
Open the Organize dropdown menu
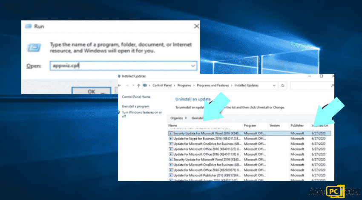click(x=178, y=118)
